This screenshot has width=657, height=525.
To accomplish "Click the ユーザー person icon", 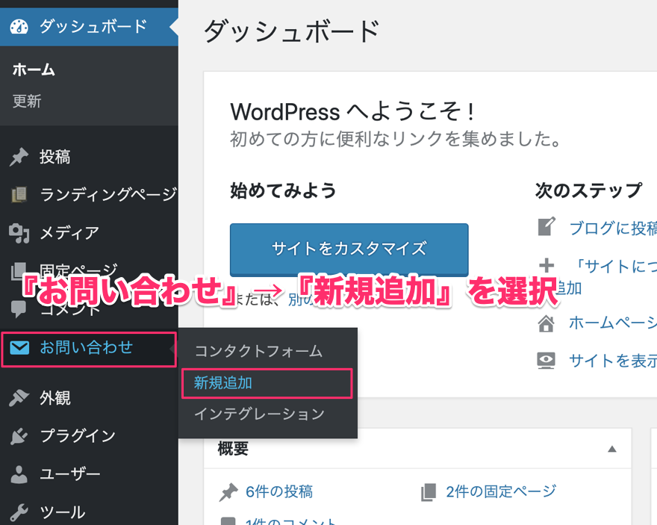I will point(19,474).
